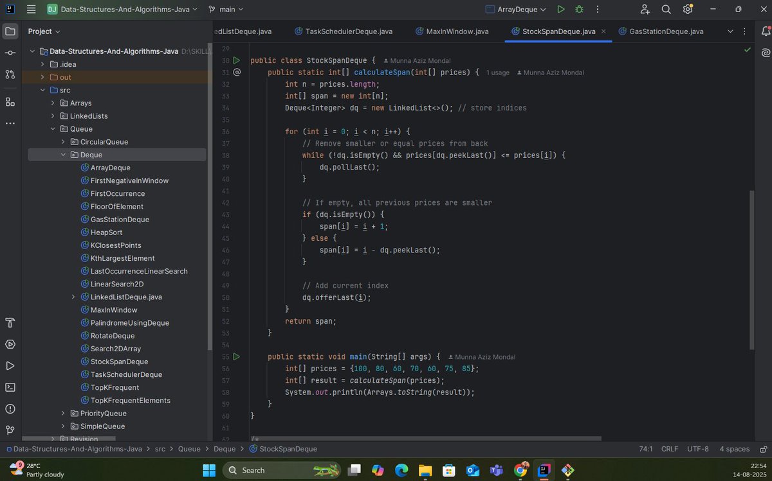
Task: Expand the Arrays folder
Action: coord(53,103)
